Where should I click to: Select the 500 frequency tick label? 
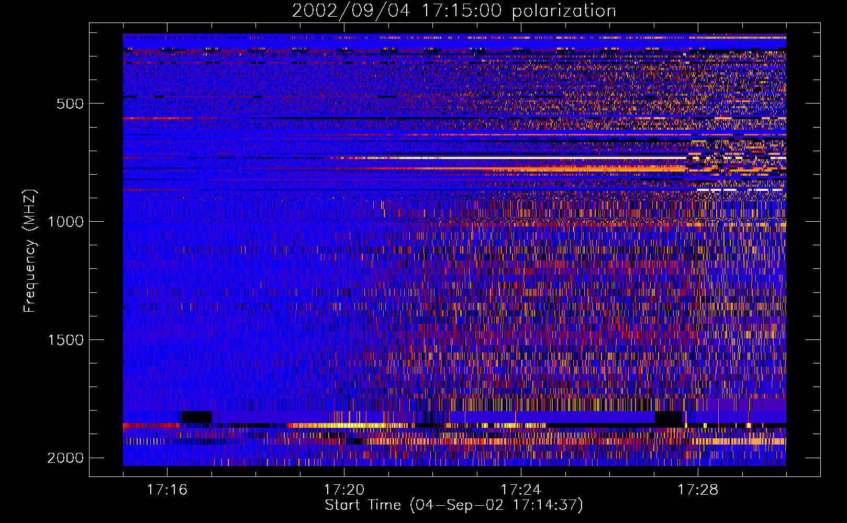click(70, 104)
